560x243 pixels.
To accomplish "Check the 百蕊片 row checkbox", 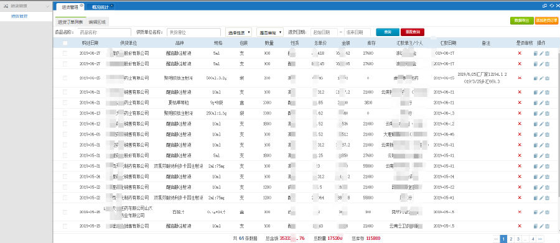I will [x=65, y=212].
